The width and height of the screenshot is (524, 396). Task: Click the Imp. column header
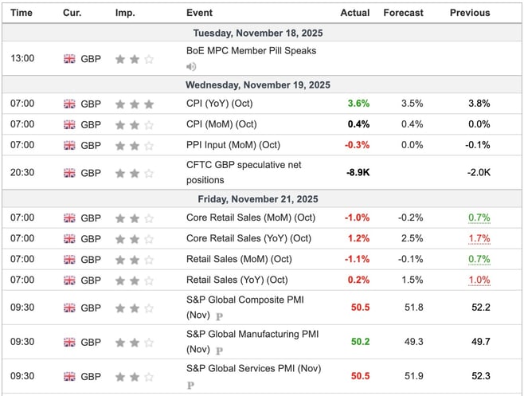125,13
